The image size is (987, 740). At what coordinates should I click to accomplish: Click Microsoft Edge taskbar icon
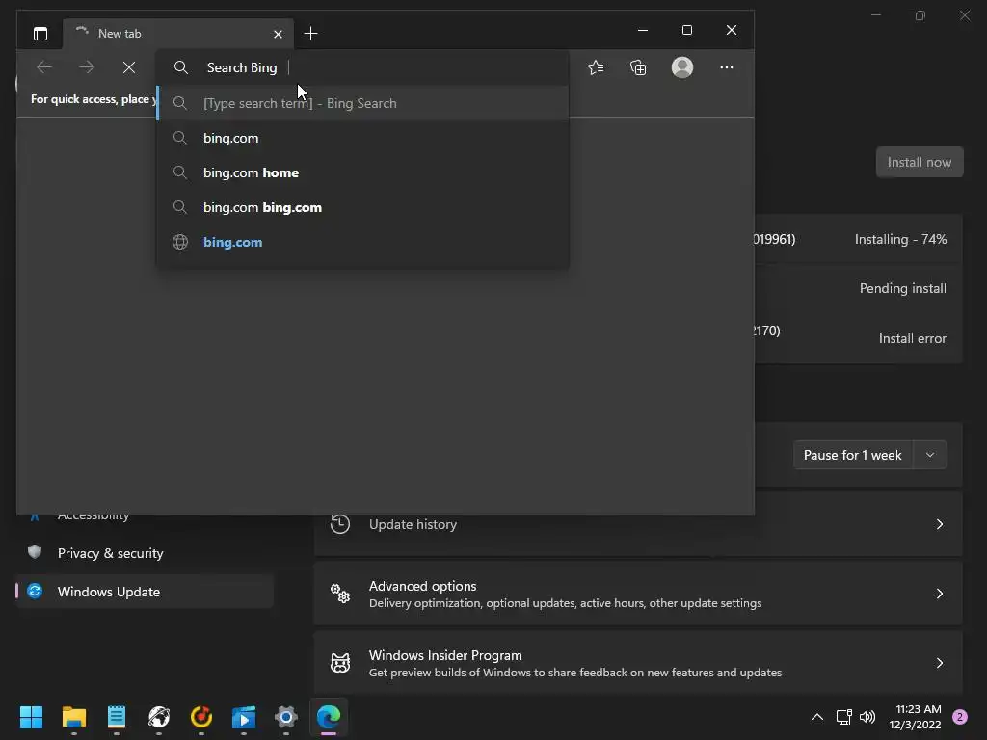coord(329,717)
